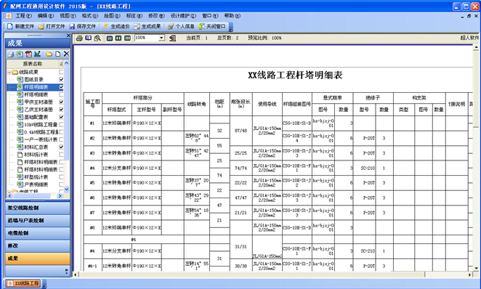The height and width of the screenshot is (289, 481).
Task: Expand the toolbar overflow arrow after 关闭窗口
Action: (231, 28)
